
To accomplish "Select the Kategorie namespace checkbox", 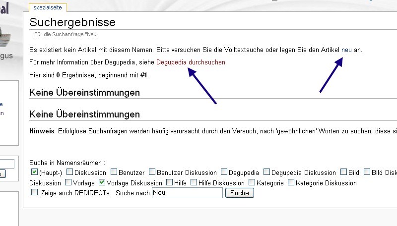I will pos(252,183).
